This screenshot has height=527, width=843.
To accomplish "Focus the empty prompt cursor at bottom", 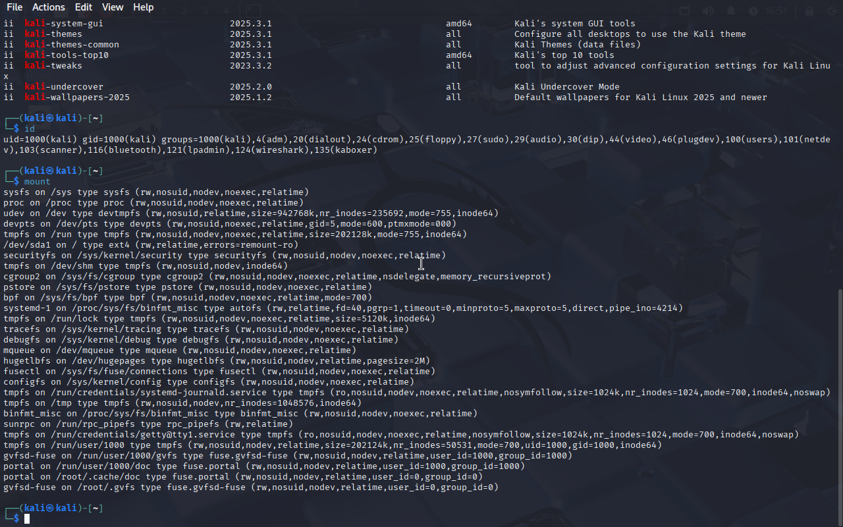I will coord(27,519).
